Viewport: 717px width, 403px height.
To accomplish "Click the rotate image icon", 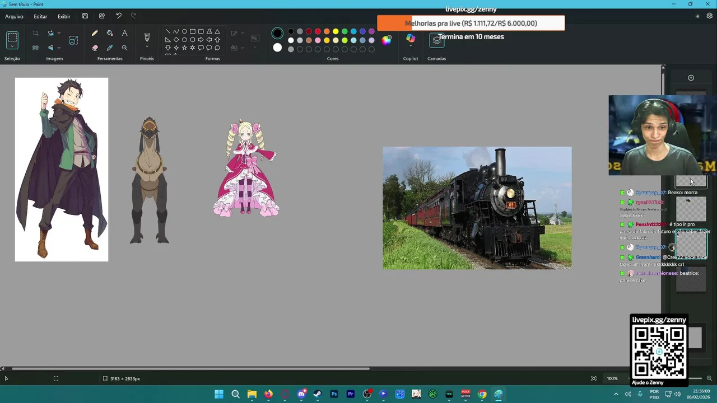I will [50, 33].
